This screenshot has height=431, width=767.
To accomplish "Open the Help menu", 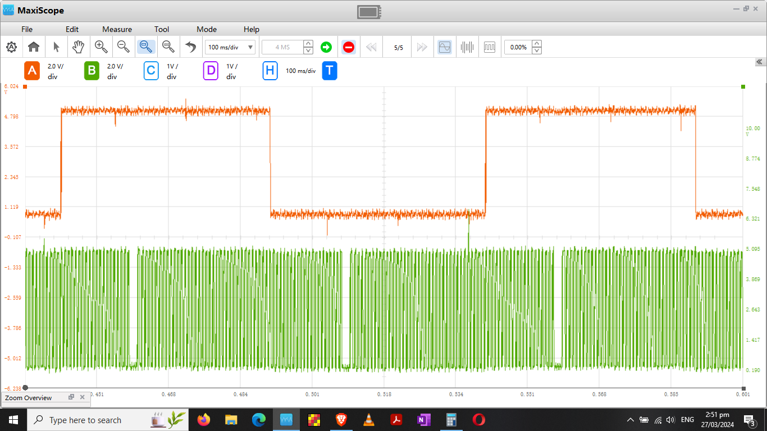I will point(252,29).
